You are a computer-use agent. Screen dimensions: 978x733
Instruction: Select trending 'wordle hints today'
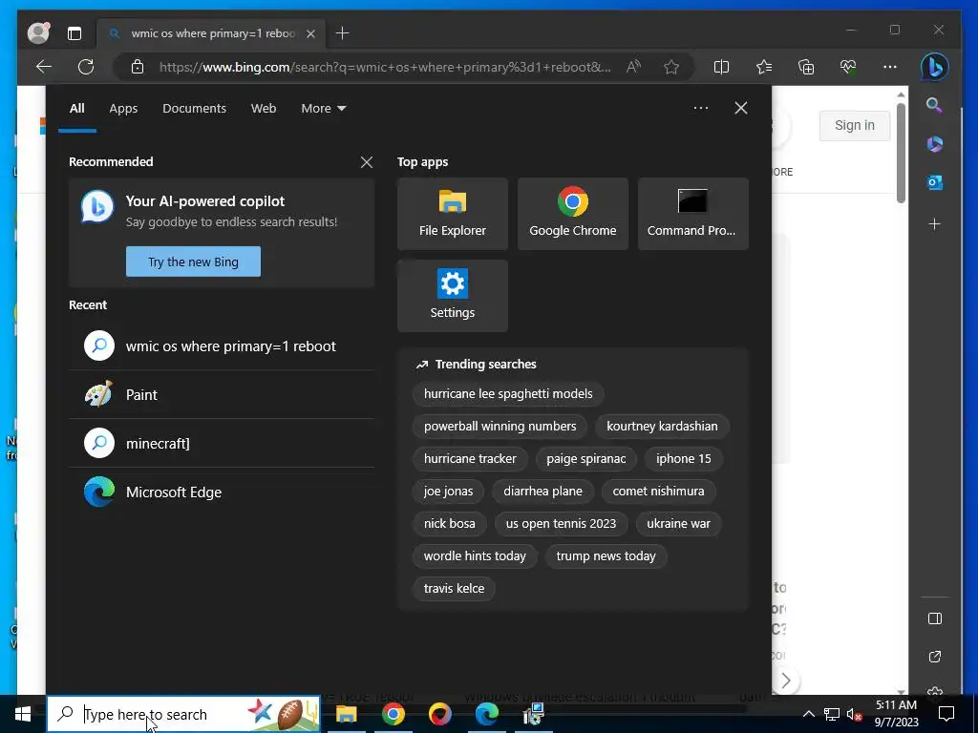point(475,556)
